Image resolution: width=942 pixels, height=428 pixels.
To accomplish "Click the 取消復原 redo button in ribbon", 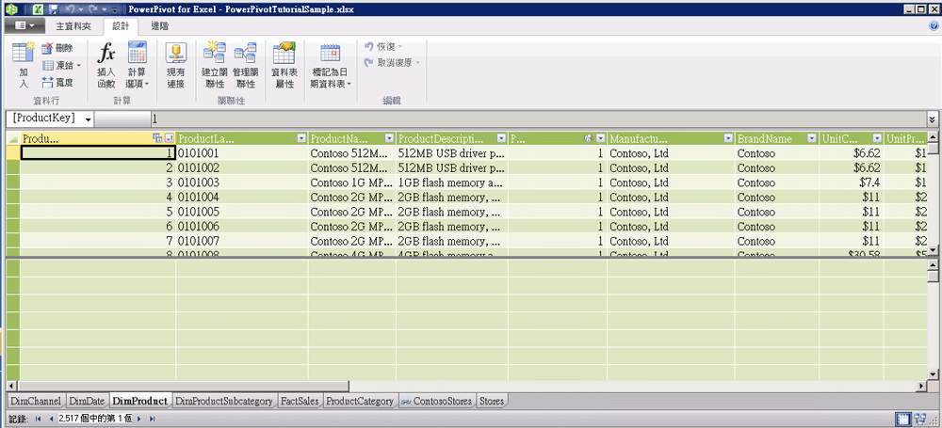I will coord(392,62).
